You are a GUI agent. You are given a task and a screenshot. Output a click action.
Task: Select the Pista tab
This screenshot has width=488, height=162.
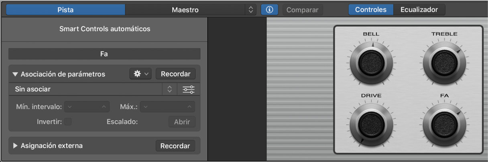[x=65, y=10]
